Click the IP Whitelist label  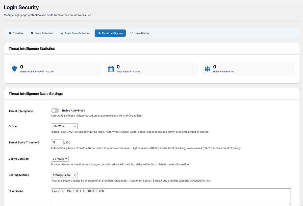pyautogui.click(x=16, y=191)
